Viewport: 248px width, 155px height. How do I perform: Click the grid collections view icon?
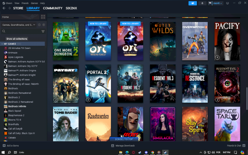click(43, 17)
